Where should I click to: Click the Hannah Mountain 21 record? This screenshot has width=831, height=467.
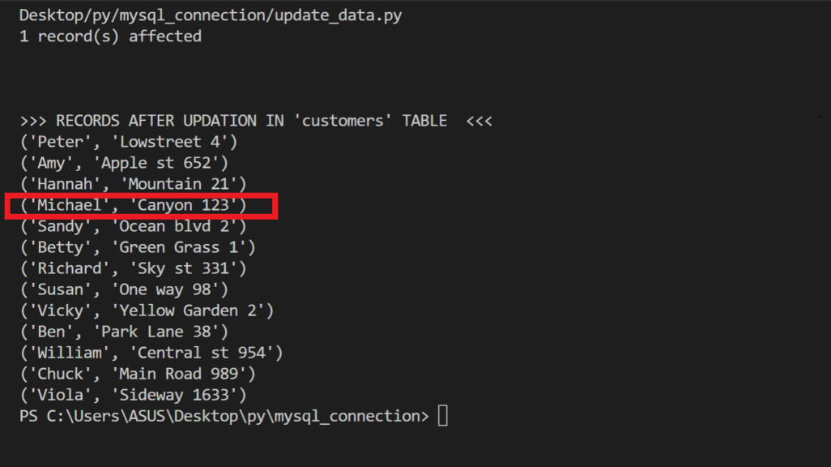tap(134, 184)
